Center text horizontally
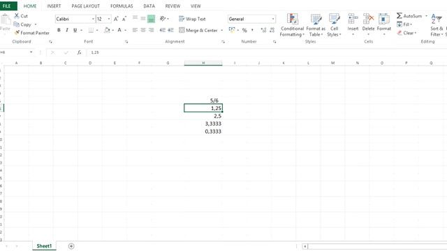This screenshot has height=251, width=447. tap(143, 30)
